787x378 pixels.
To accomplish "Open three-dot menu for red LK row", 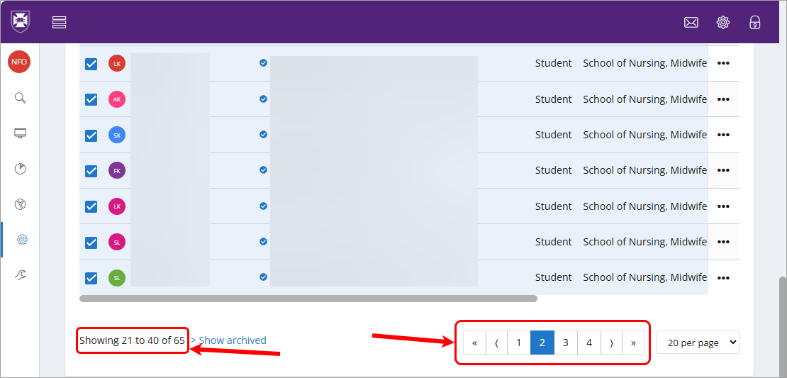I will point(723,63).
